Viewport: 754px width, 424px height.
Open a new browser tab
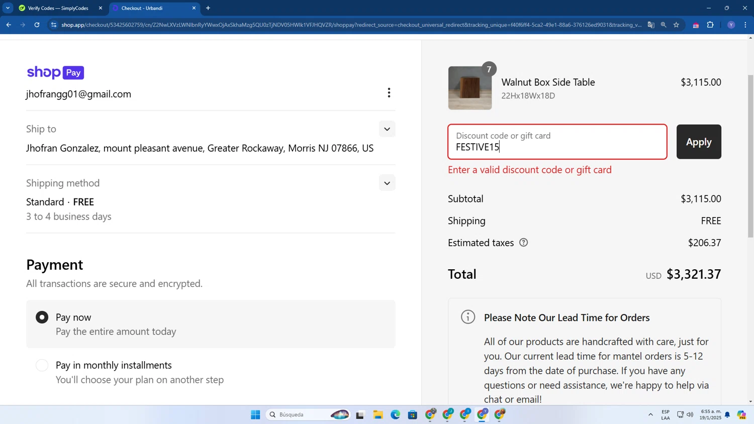pos(208,8)
